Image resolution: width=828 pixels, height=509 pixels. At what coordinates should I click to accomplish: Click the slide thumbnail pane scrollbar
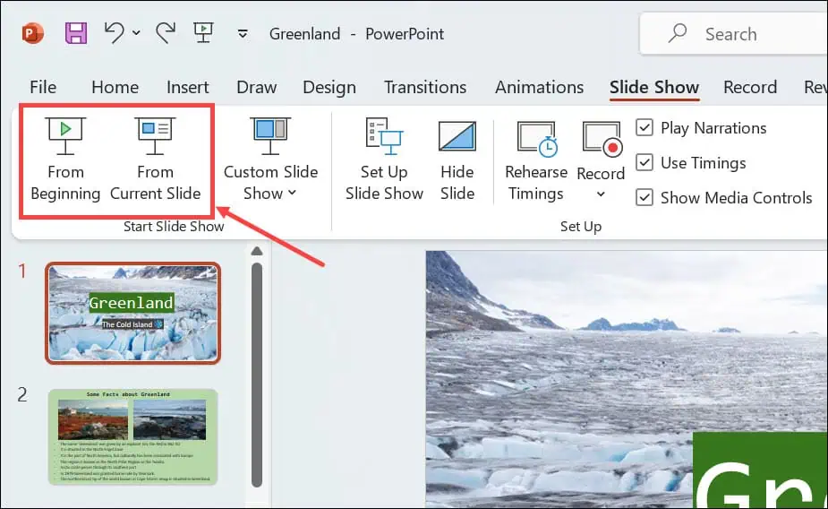[x=257, y=375]
